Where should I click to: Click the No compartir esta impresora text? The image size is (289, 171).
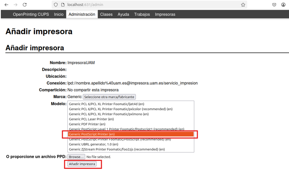click(93, 90)
